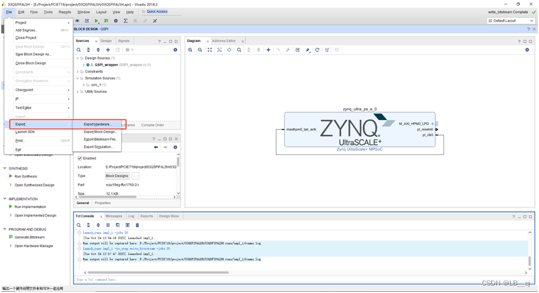Switch to the Signals tab
The width and height of the screenshot is (539, 293).
124,41
